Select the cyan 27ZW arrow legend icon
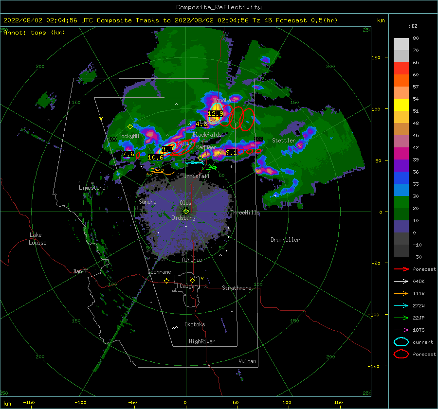 coord(401,306)
